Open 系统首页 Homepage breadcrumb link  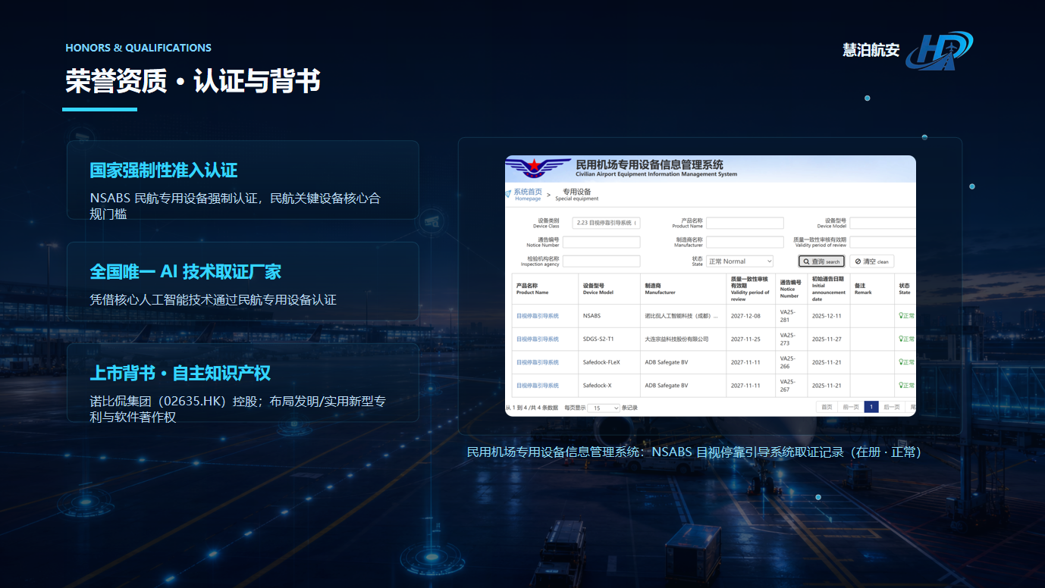528,194
